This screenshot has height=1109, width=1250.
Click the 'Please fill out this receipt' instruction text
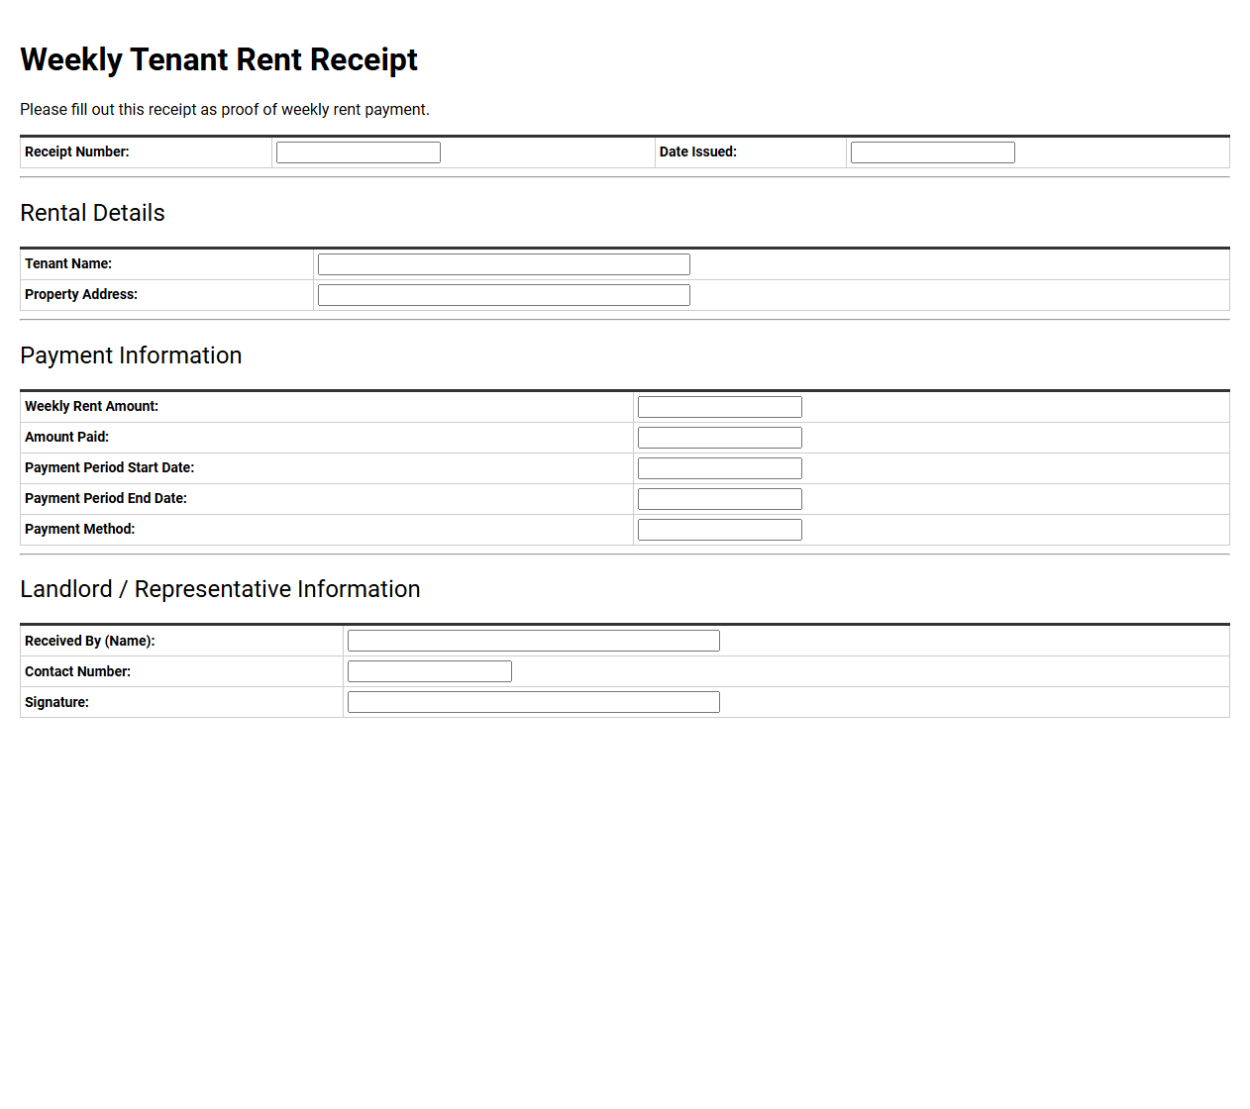point(225,109)
